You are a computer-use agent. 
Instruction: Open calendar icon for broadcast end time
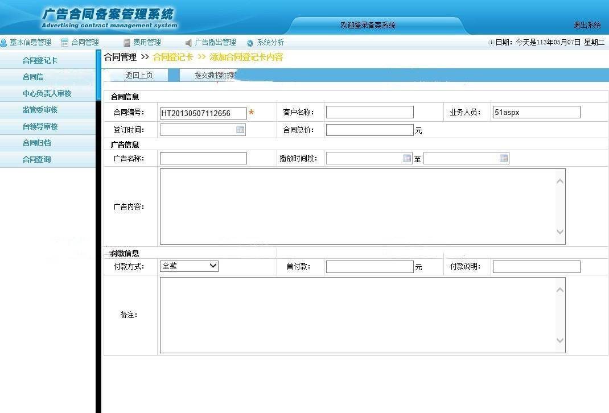click(x=504, y=158)
